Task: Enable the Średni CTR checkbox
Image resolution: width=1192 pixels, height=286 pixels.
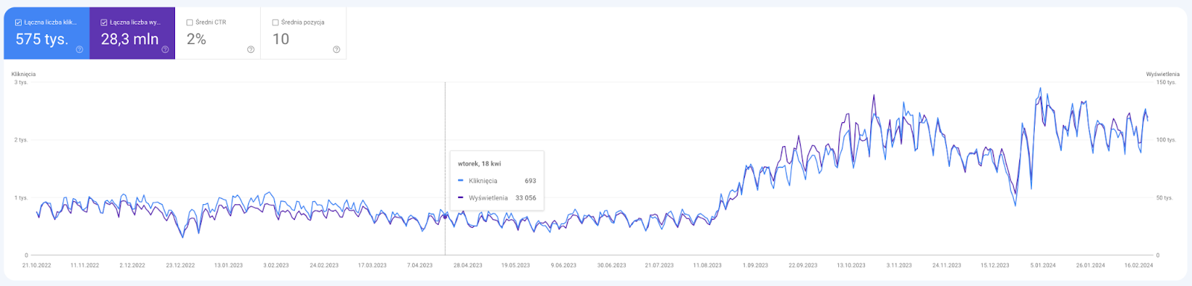Action: click(190, 22)
